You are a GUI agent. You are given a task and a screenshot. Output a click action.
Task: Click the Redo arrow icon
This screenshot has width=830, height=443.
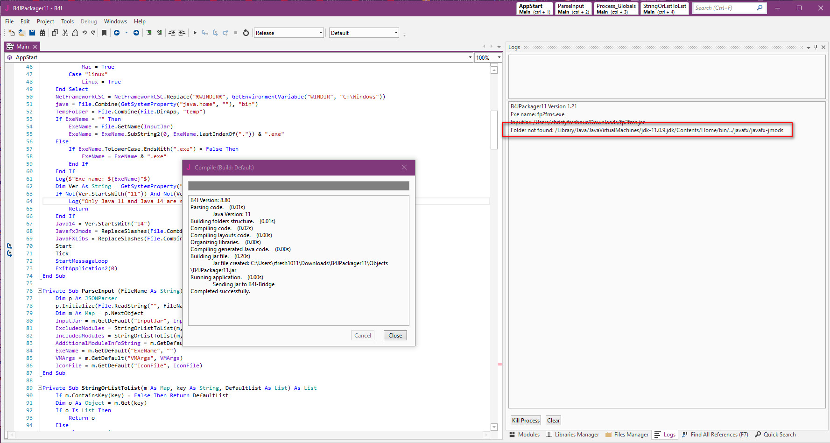(93, 33)
